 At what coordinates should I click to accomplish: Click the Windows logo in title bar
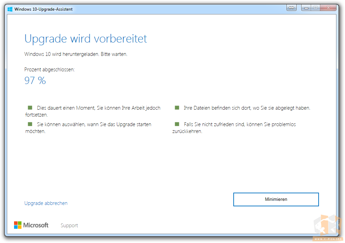10,9
